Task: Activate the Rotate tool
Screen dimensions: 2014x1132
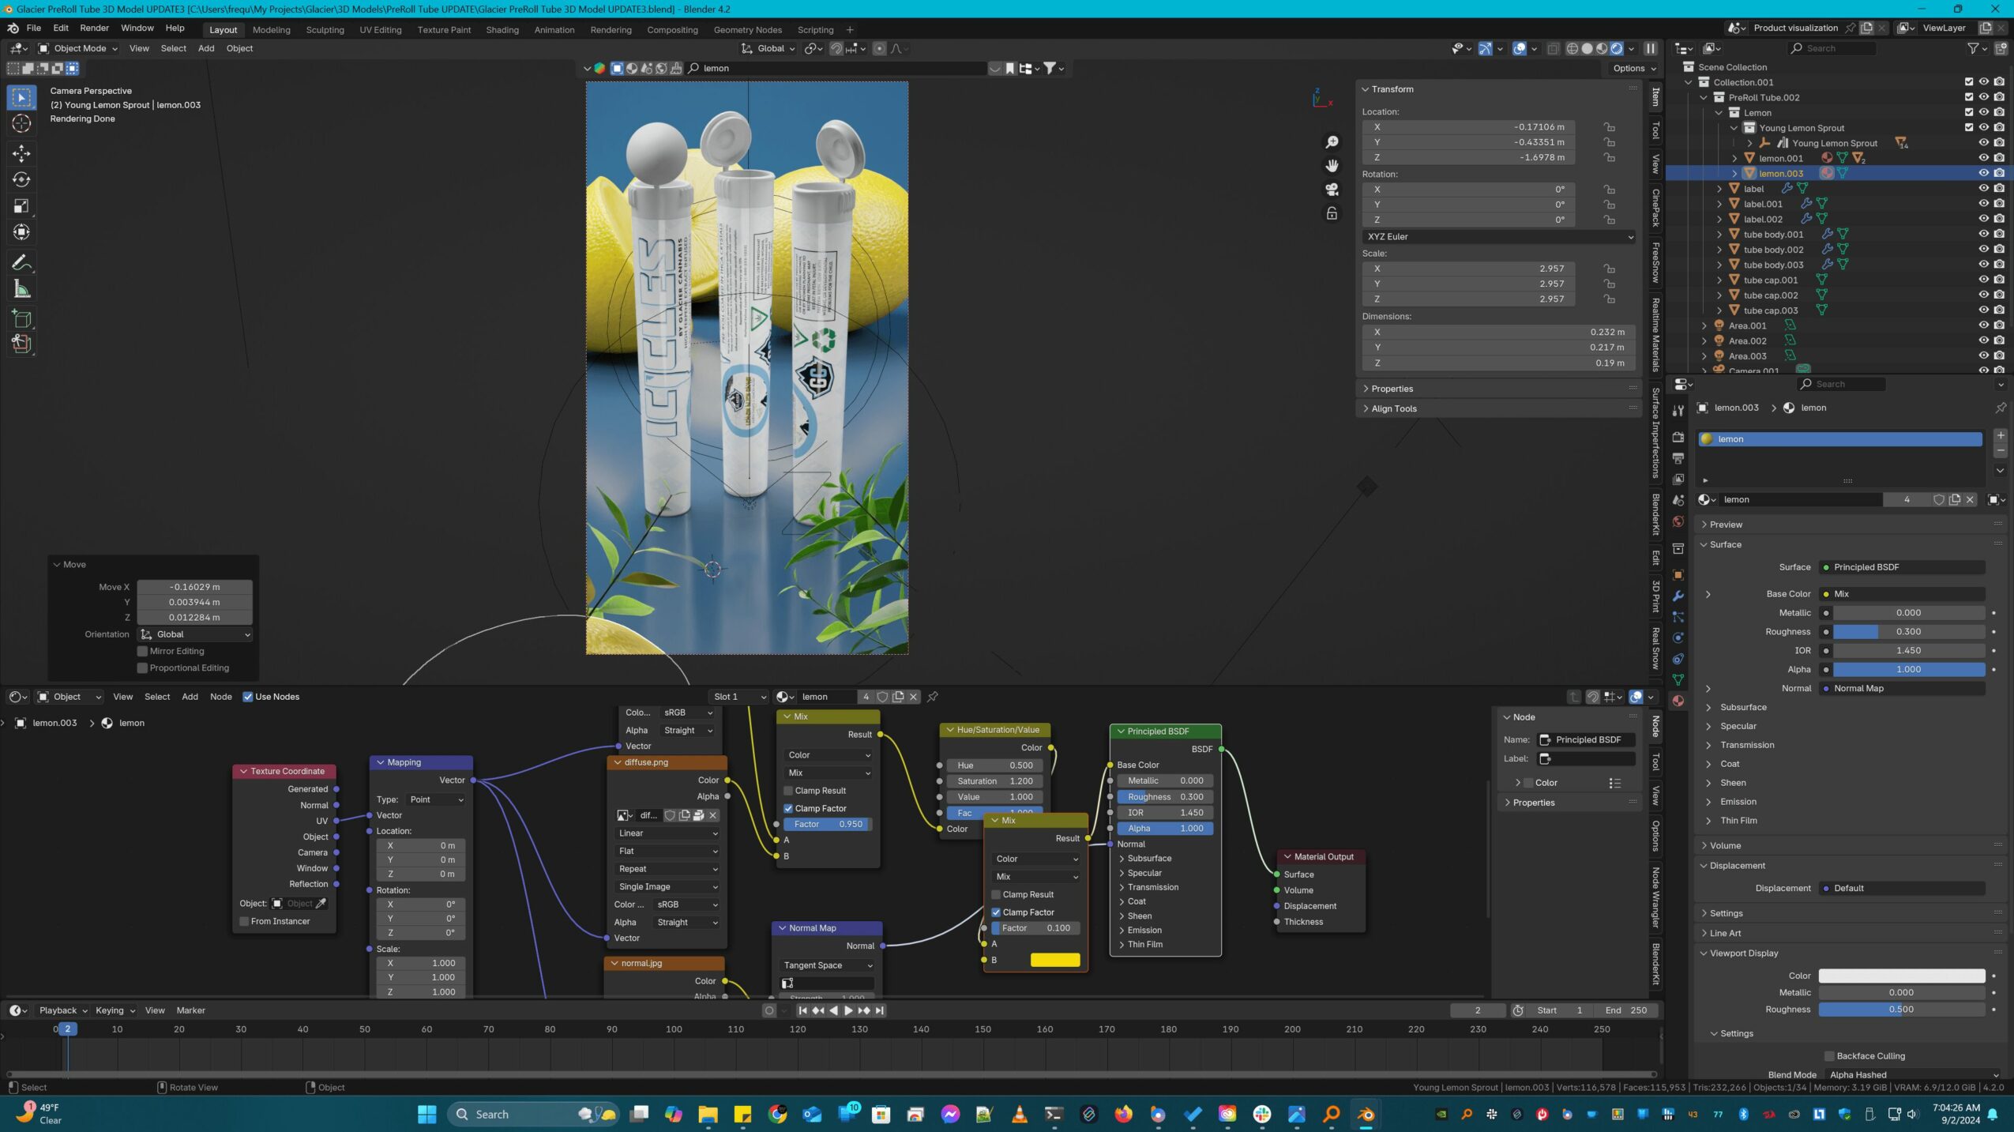Action: (x=21, y=180)
